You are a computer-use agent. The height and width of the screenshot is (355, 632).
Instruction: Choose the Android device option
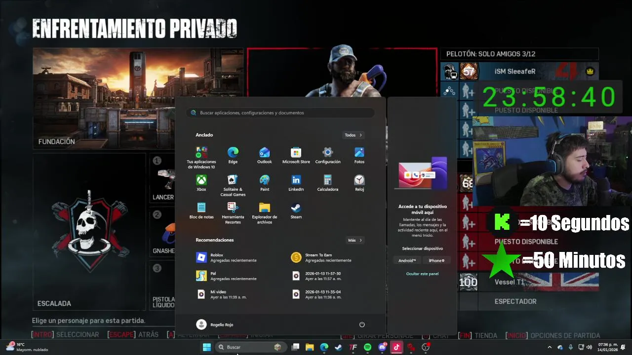(407, 260)
